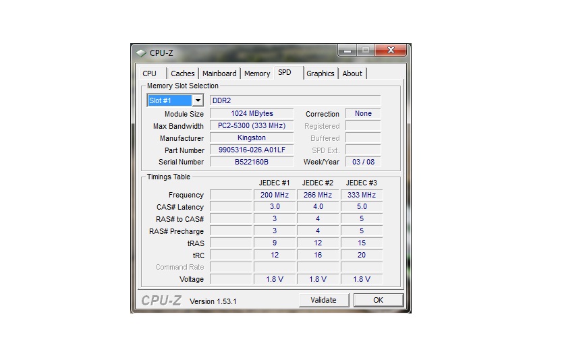
Task: Click the JEDEC #1 frequency 200 MHz
Action: pos(275,195)
